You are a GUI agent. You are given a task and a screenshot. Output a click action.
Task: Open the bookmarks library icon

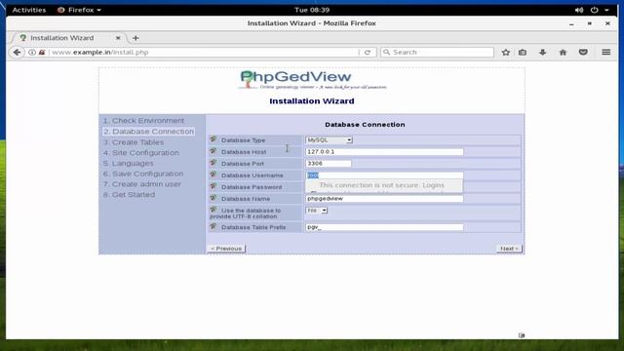coord(523,52)
